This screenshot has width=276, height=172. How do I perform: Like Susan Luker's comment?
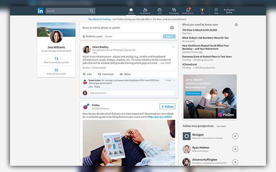[90, 87]
